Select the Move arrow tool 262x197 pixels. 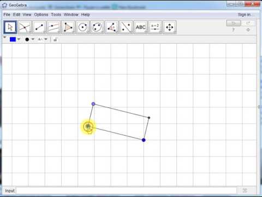pyautogui.click(x=10, y=27)
